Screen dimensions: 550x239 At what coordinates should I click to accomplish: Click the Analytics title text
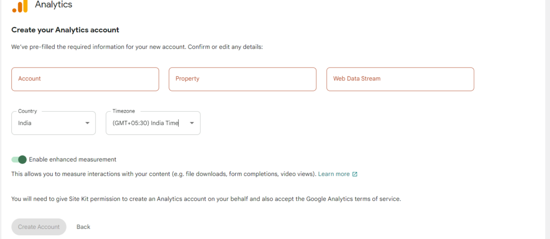pos(54,4)
